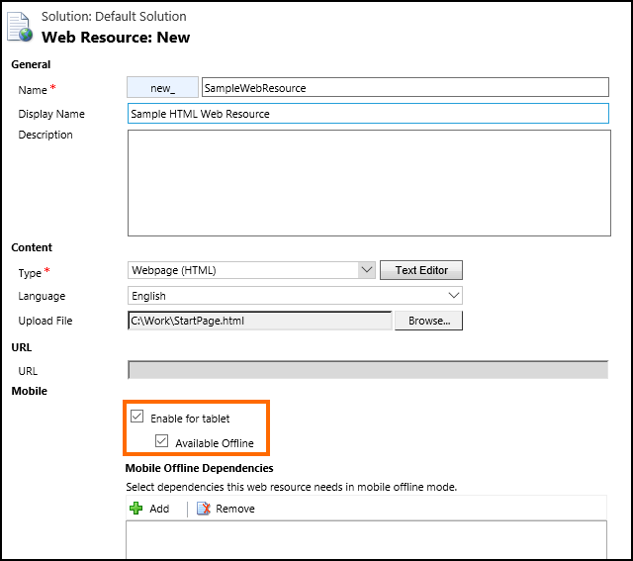Click the greyed-out URL field

[368, 370]
